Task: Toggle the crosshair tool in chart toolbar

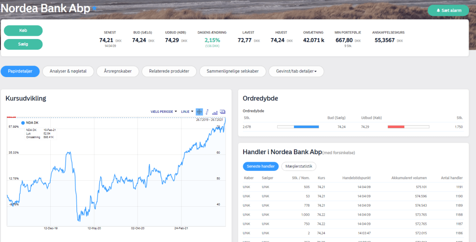Action: 199,111
